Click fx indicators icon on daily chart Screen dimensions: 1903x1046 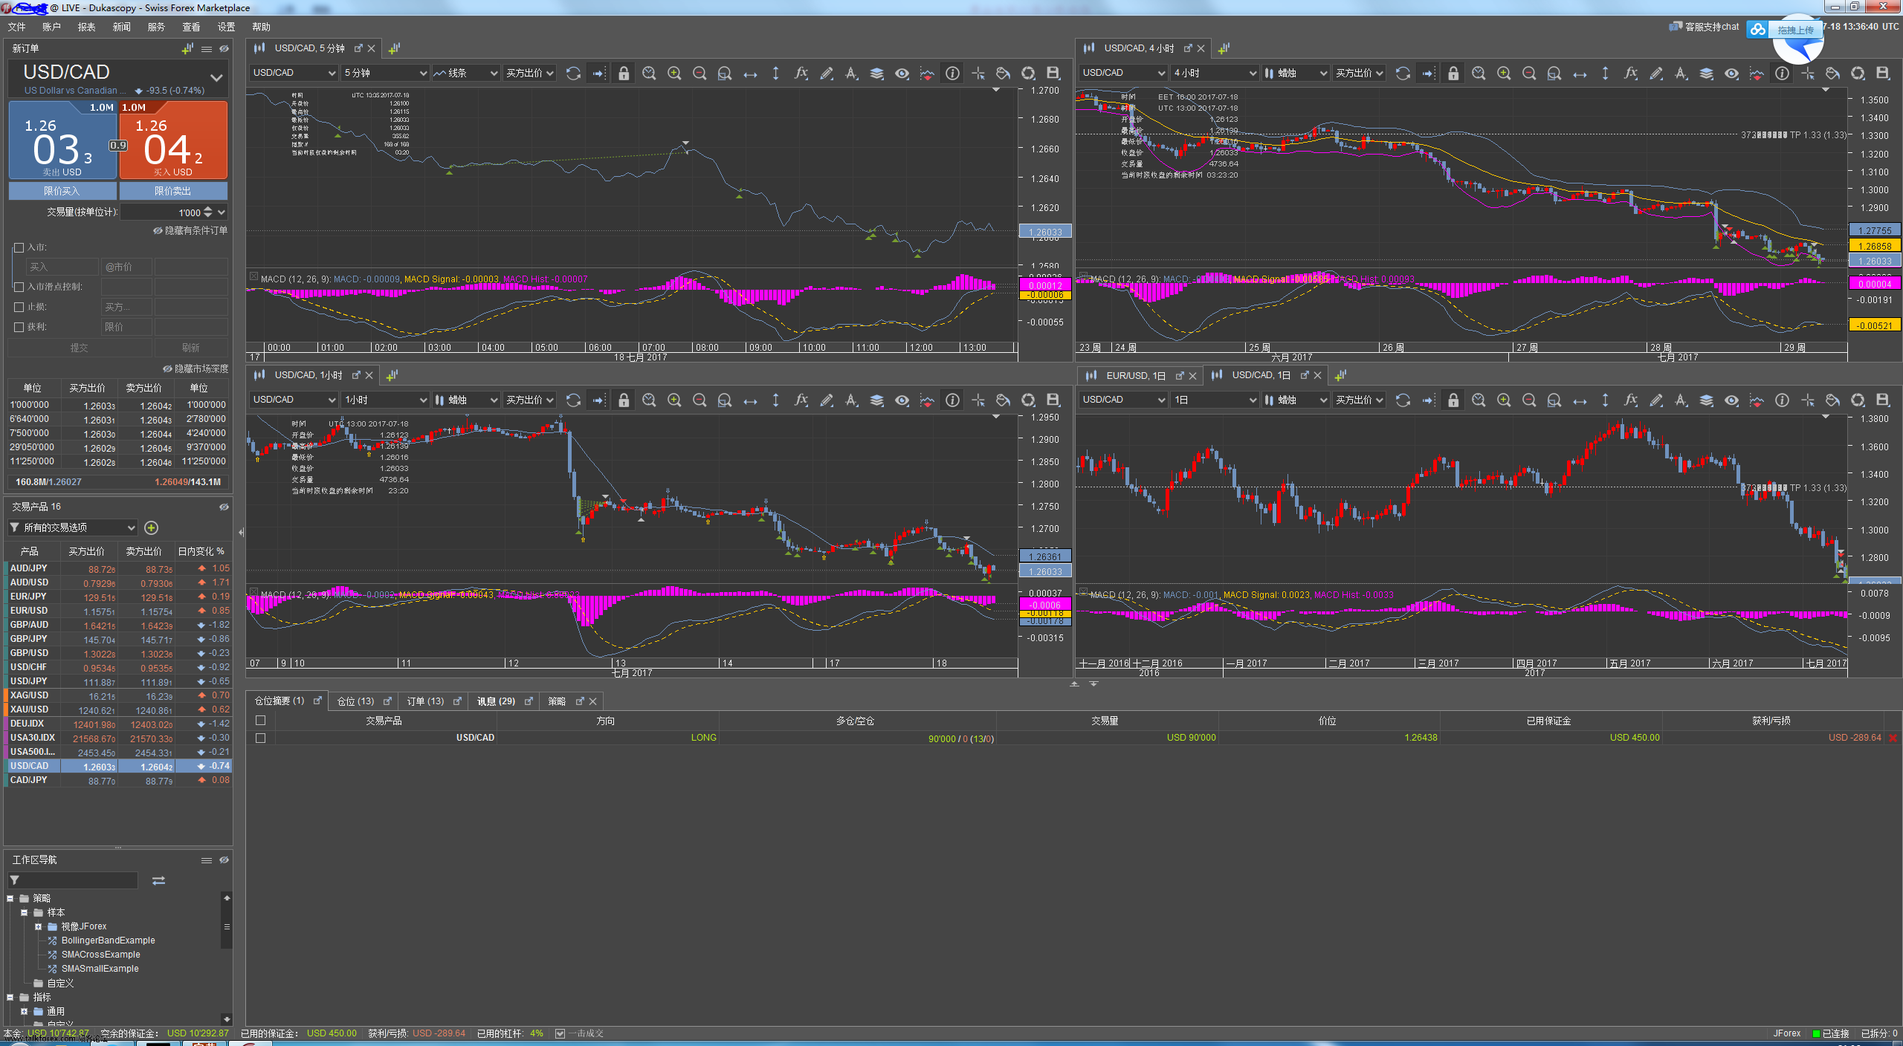(x=1630, y=400)
